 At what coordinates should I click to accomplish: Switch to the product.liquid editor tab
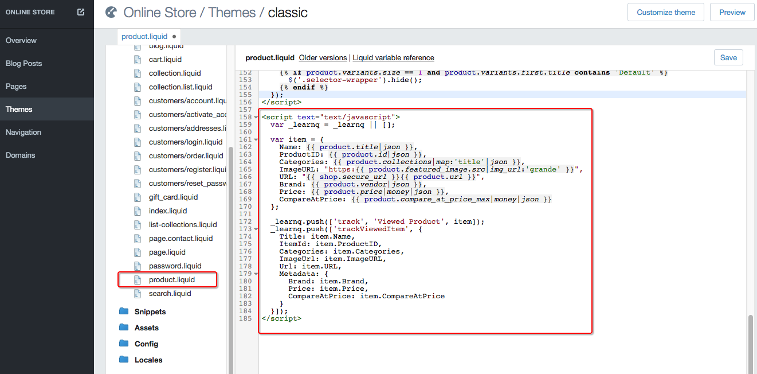point(144,36)
